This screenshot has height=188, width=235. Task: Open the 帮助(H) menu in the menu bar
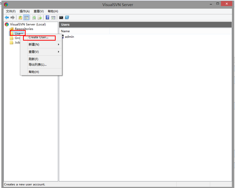[x=53, y=11]
